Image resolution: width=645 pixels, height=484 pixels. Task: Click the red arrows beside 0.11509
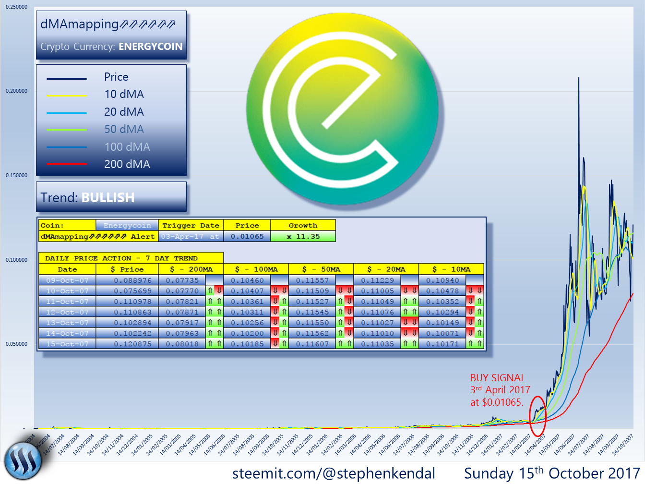coord(345,290)
